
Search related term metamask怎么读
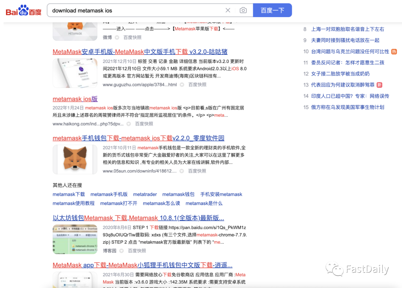point(161,203)
